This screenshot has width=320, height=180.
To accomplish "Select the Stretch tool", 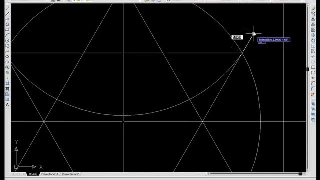I will point(313,51).
